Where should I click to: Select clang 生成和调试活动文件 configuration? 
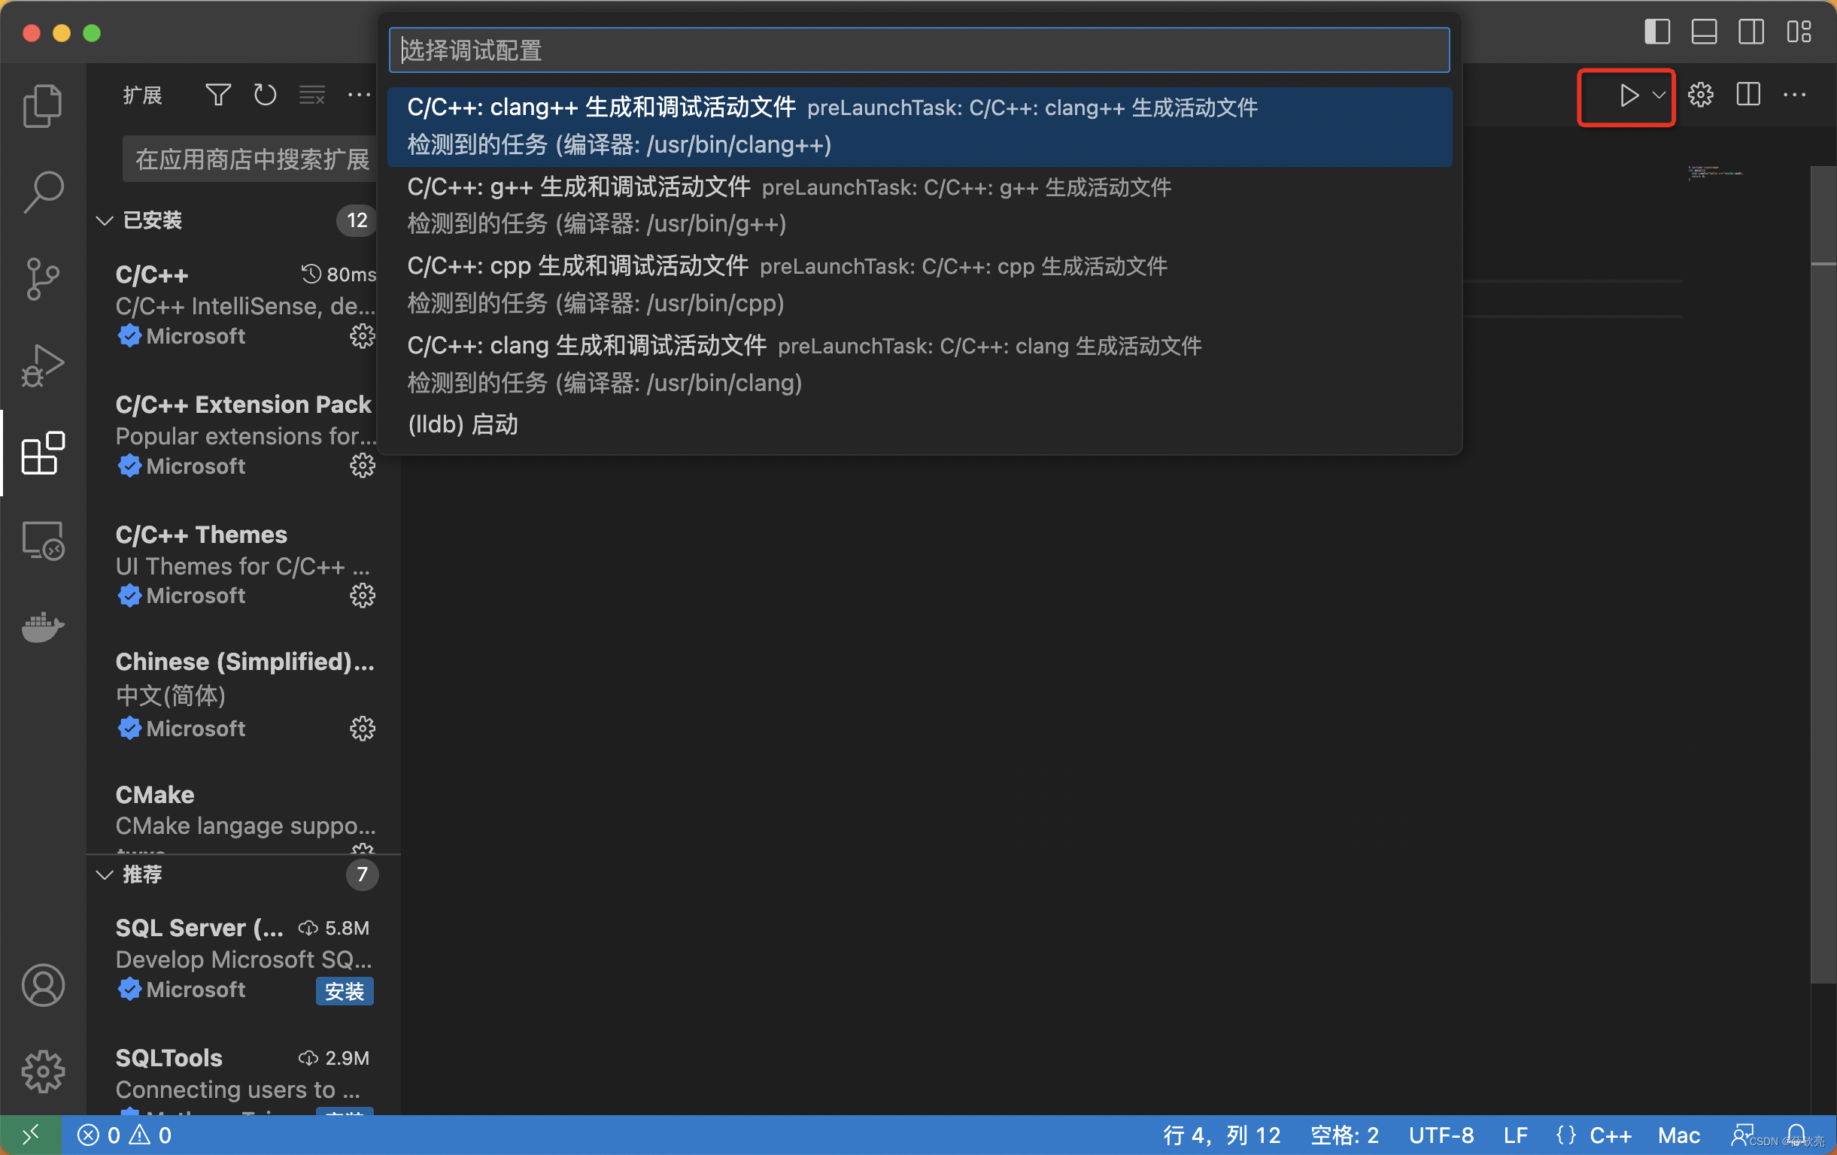918,365
